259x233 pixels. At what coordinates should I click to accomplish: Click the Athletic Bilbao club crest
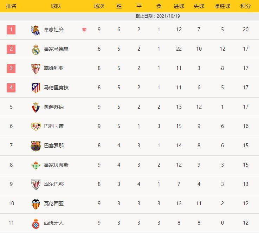click(x=36, y=185)
